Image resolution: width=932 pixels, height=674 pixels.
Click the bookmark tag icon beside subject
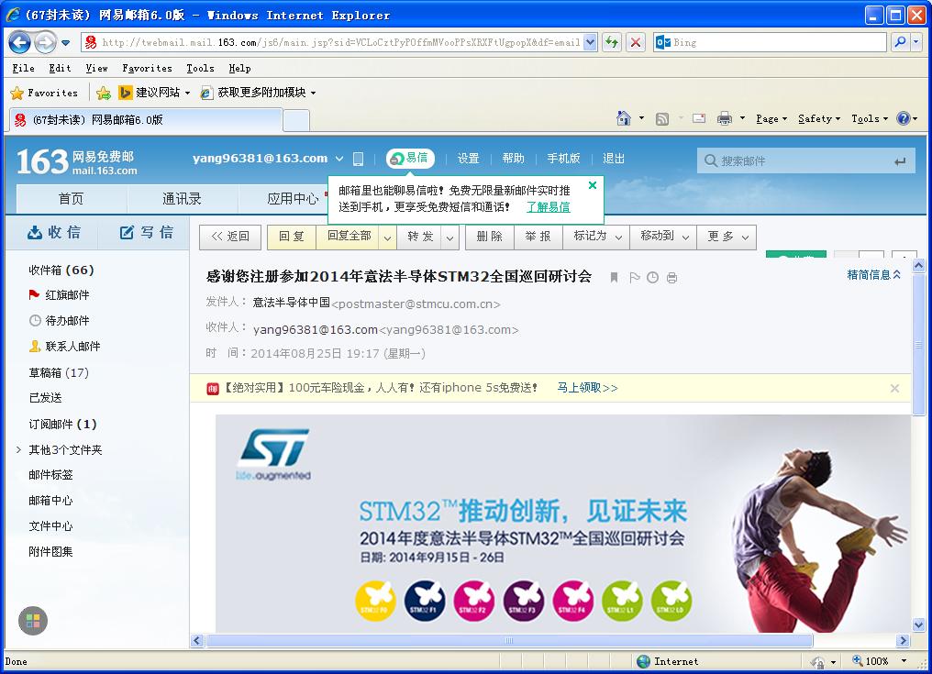click(x=614, y=278)
